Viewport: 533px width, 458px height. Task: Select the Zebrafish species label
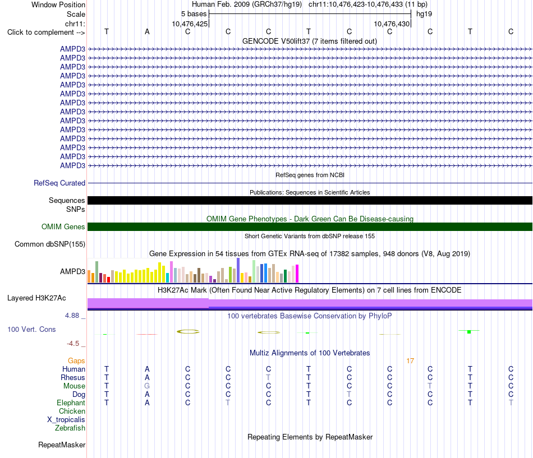pos(70,428)
